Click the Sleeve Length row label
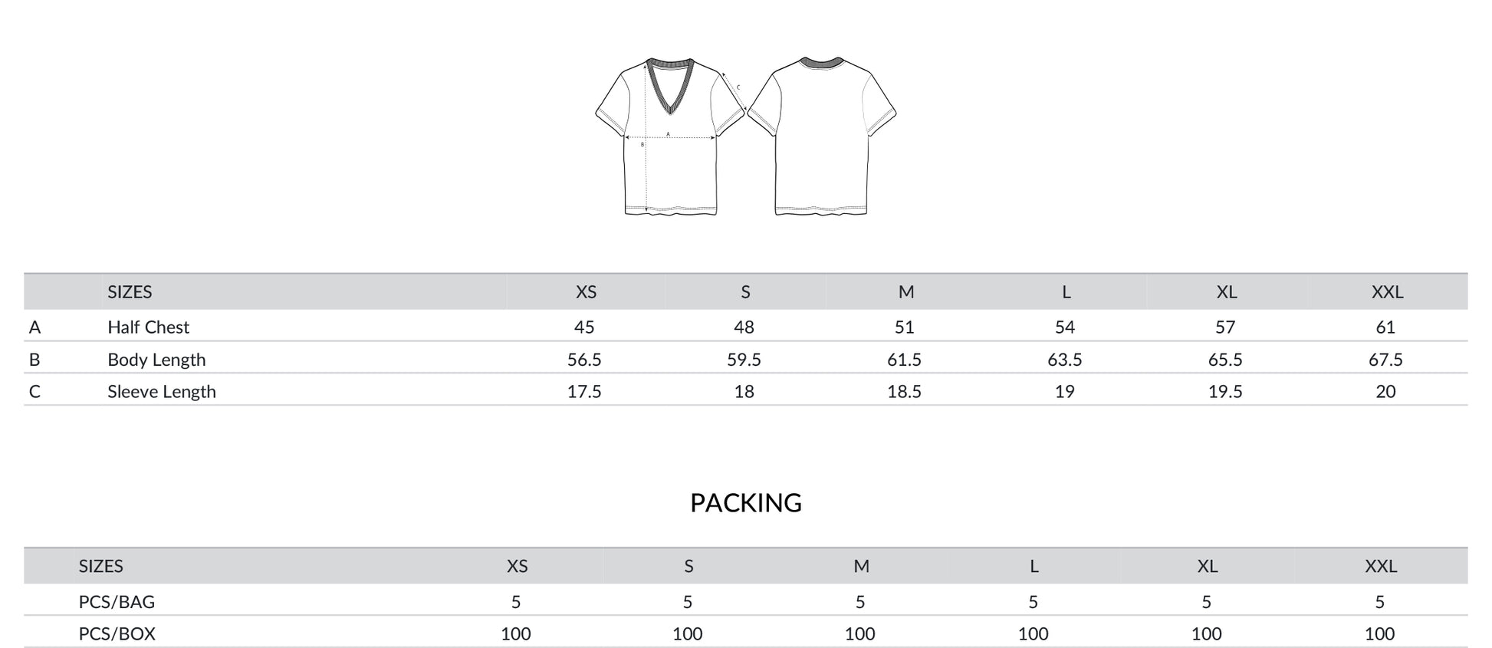The height and width of the screenshot is (648, 1492). click(x=162, y=392)
